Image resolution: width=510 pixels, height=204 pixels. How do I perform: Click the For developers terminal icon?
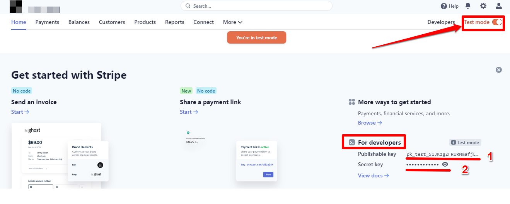point(352,143)
